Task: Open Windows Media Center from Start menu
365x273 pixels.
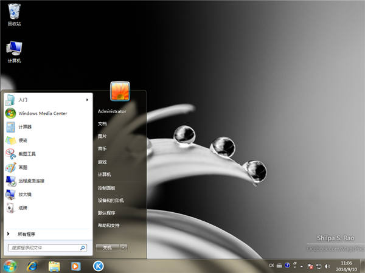Action: pos(42,113)
